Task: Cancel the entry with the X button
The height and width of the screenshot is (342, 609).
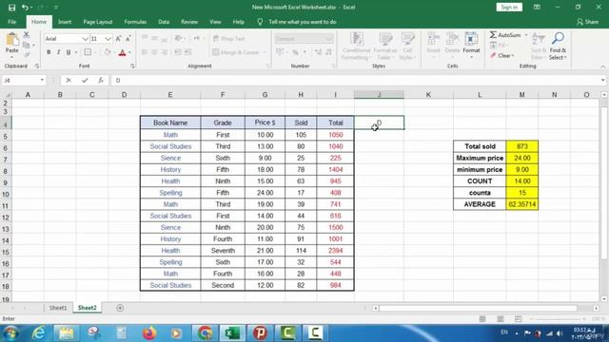Action: [69, 80]
